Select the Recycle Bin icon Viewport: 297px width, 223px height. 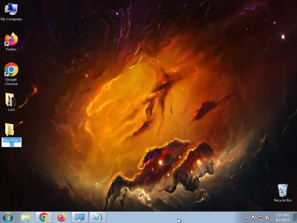pyautogui.click(x=282, y=193)
